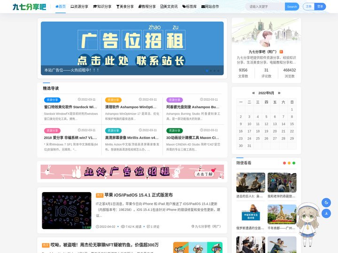The image size is (338, 253).
Task: Click the green dot in 随便看看 header
Action: (294, 163)
